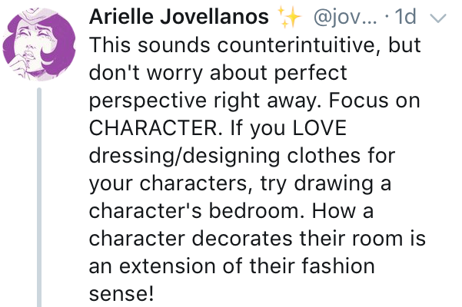Click Arielle Jovellanos's profile avatar
Screen dimensions: 462x307
(x=38, y=41)
